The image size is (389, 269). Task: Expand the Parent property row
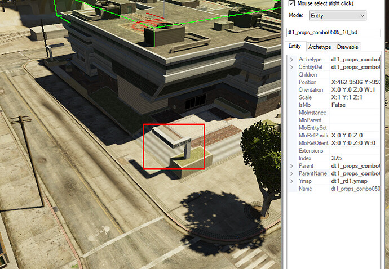click(292, 166)
